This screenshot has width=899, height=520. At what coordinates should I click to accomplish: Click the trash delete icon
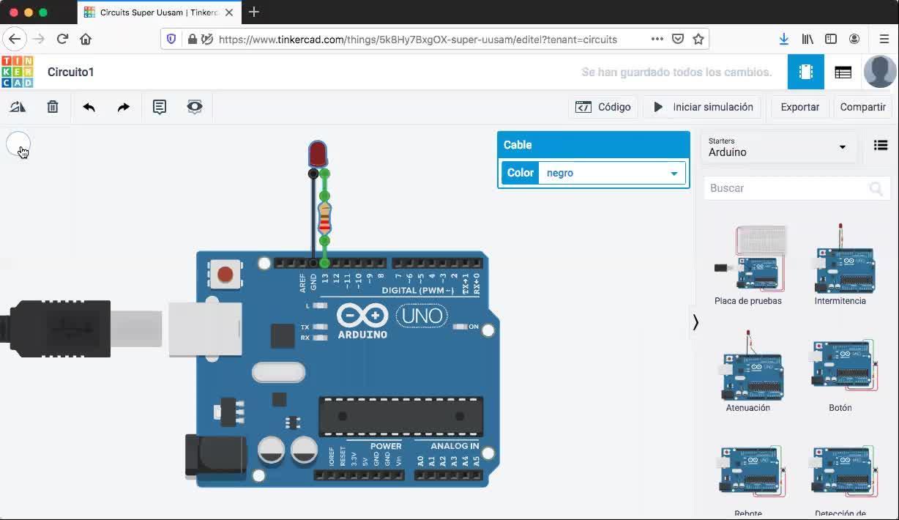pyautogui.click(x=53, y=107)
